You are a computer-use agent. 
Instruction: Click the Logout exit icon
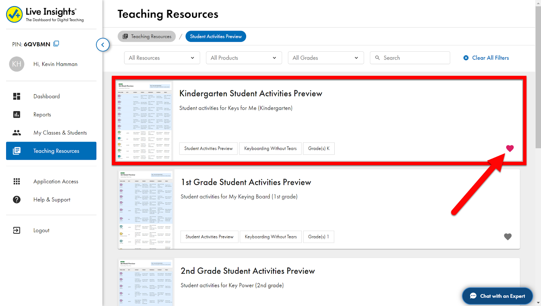(17, 230)
